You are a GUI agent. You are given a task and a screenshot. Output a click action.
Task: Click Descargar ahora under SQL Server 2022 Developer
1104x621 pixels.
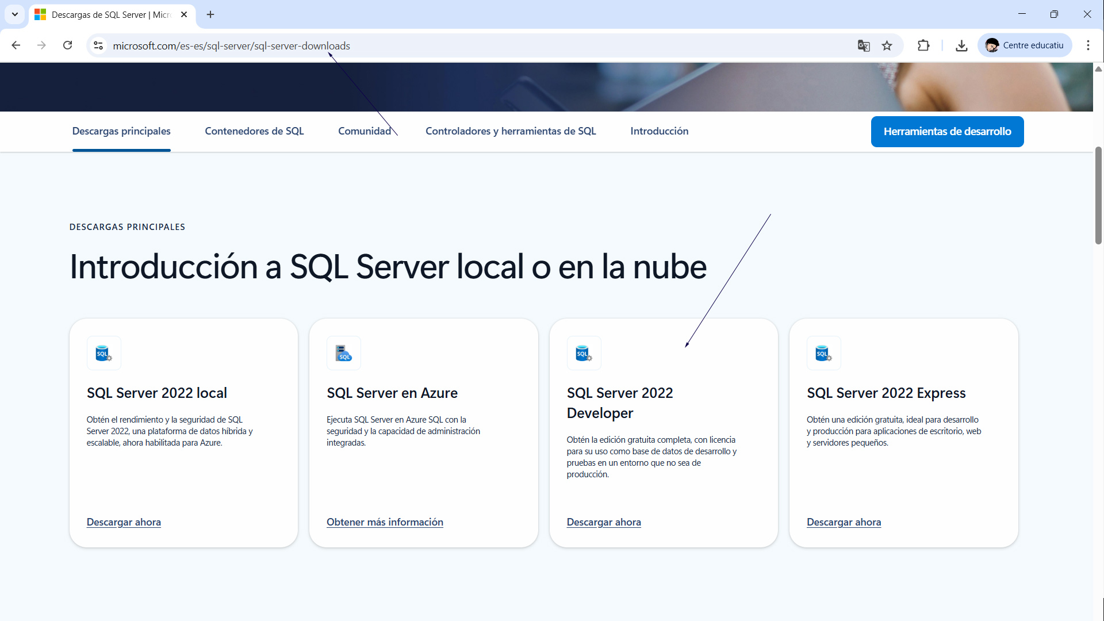click(604, 522)
